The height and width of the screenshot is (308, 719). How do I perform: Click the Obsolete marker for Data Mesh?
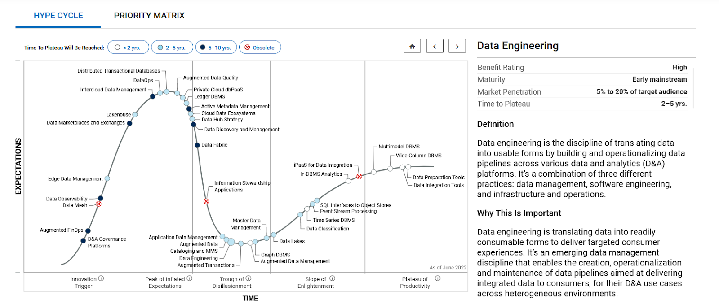(x=98, y=204)
